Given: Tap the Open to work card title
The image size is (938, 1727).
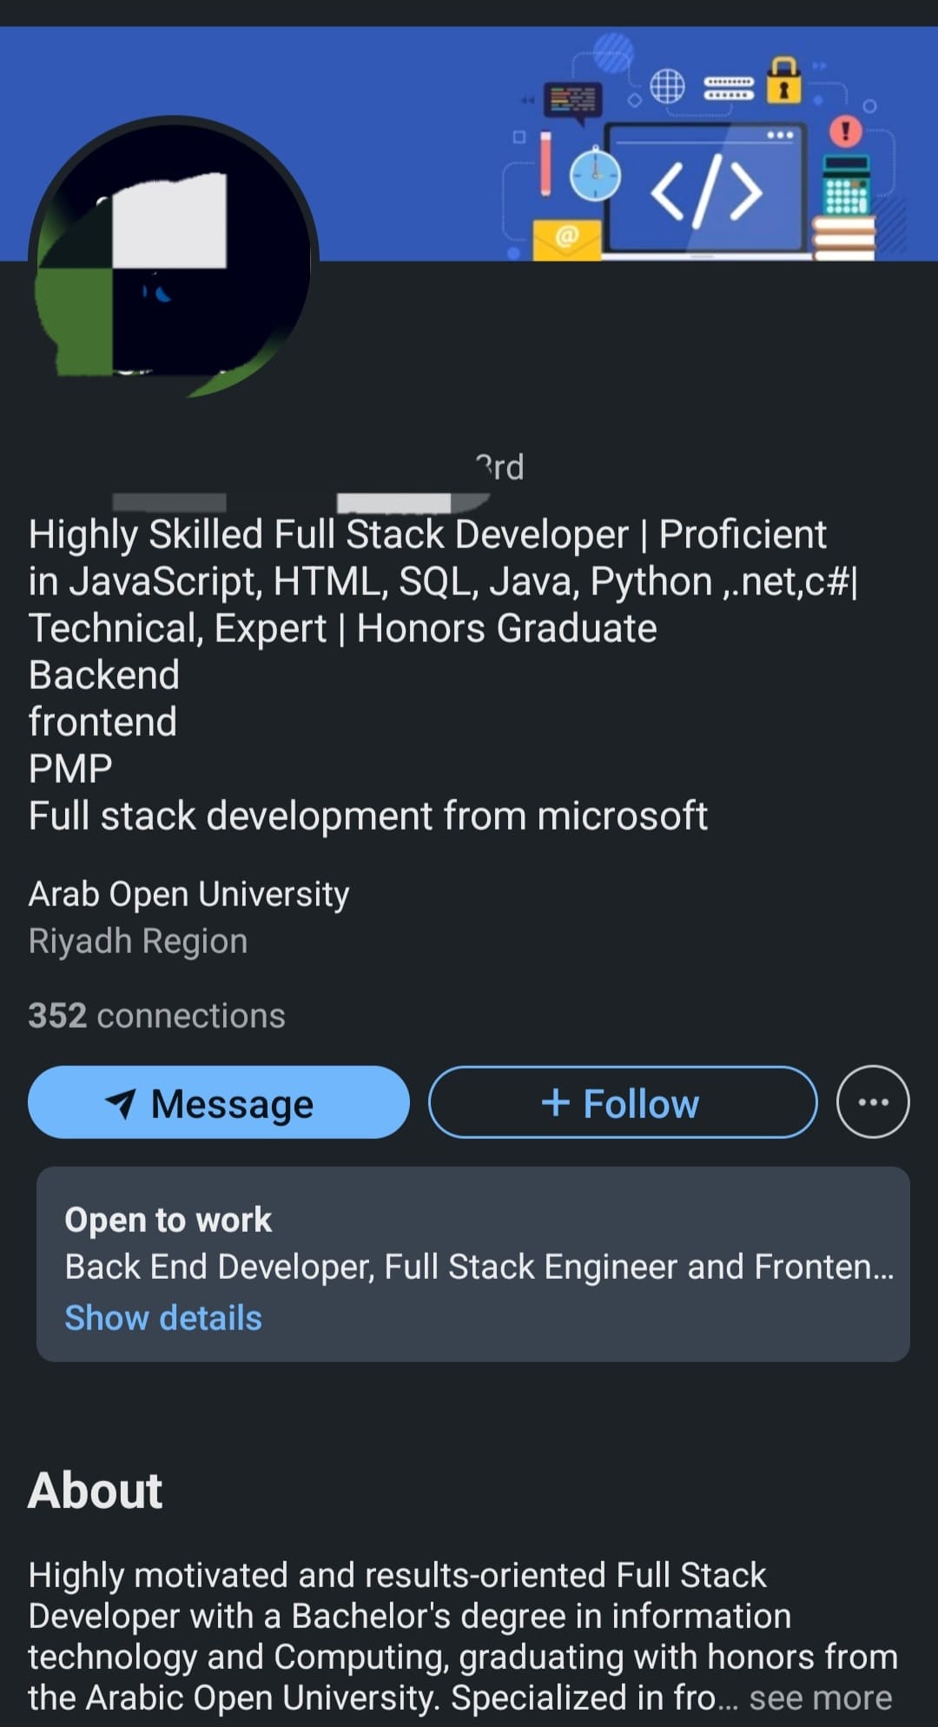Looking at the screenshot, I should click(x=168, y=1220).
